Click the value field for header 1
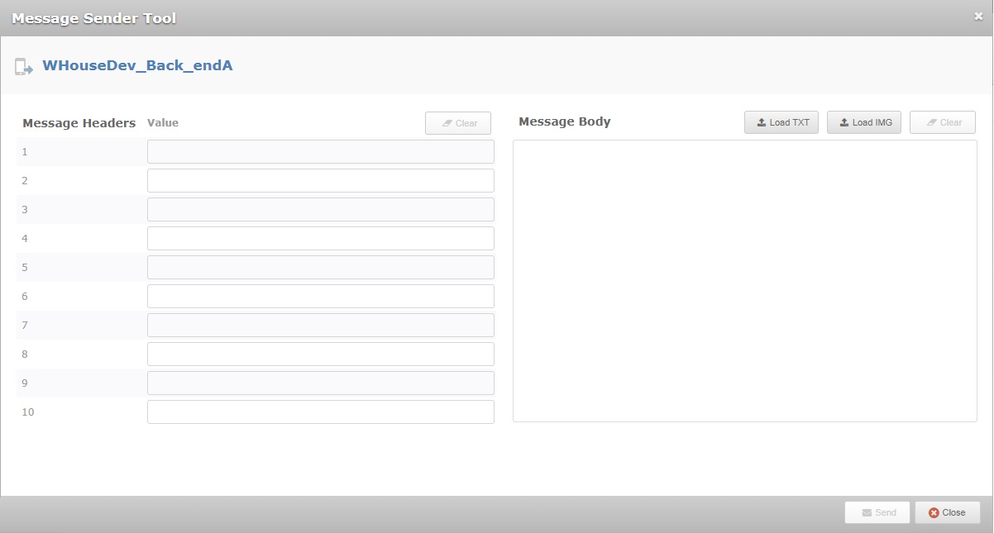Viewport: 994px width, 533px height. (x=320, y=151)
